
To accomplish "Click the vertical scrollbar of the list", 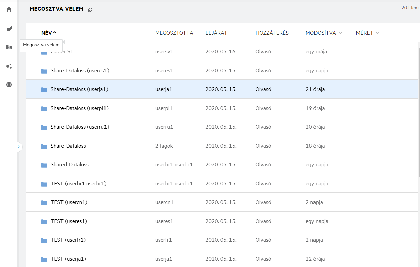I will click(x=418, y=111).
